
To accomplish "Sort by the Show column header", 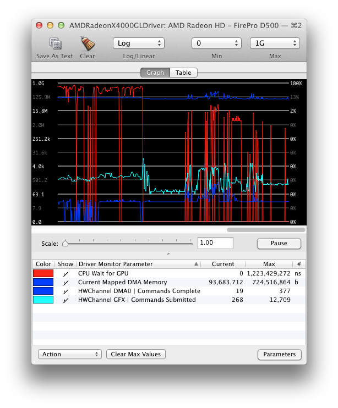I will 65,264.
